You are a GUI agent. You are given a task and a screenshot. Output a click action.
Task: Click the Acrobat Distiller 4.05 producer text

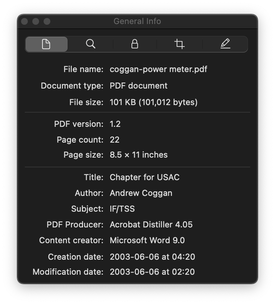[x=151, y=225]
